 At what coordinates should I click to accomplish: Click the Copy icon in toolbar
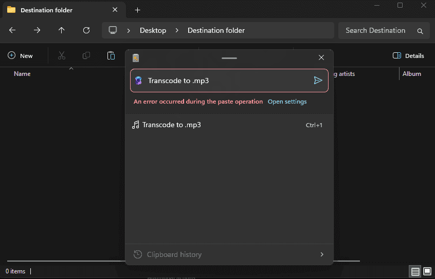(86, 55)
